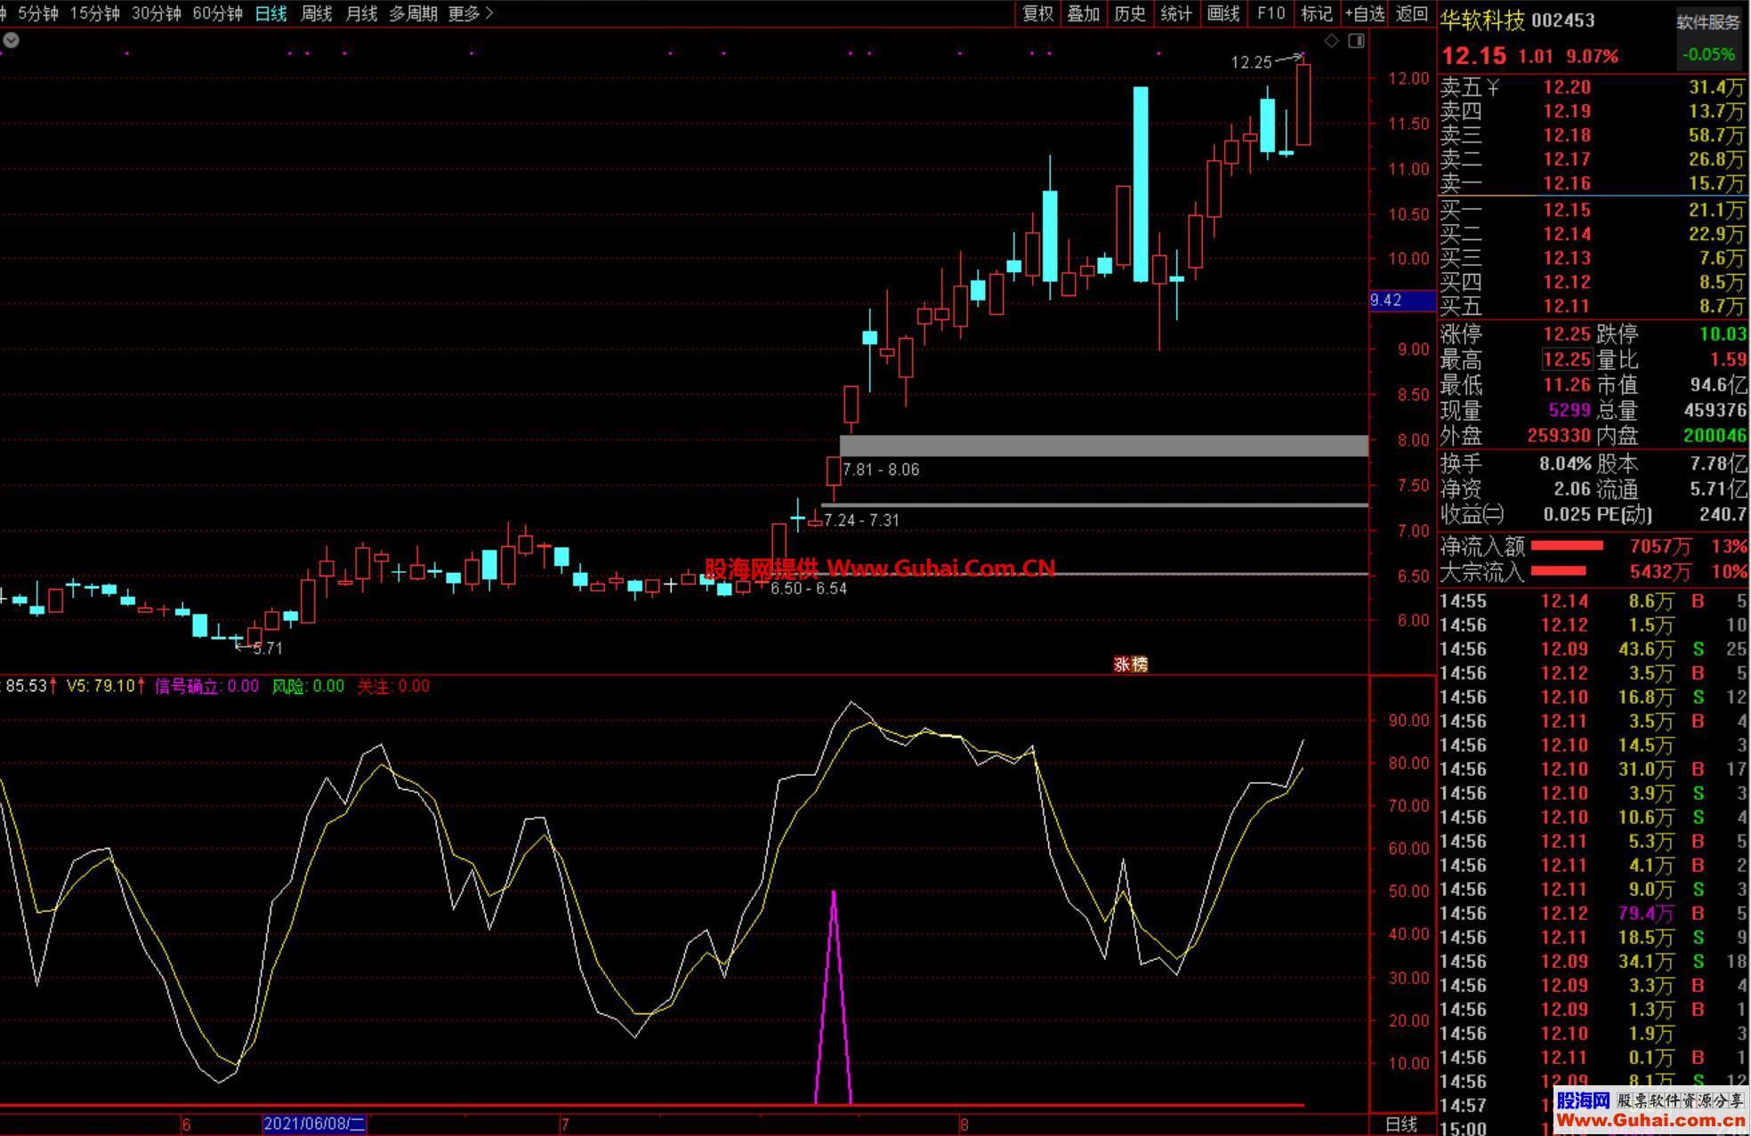Click 返回 to go back
This screenshot has width=1751, height=1136.
tap(1412, 13)
